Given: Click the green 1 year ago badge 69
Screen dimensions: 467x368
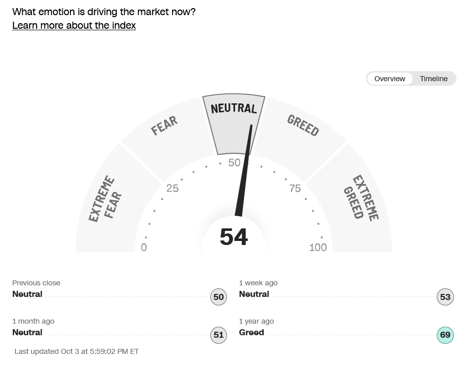Looking at the screenshot, I should click(445, 335).
